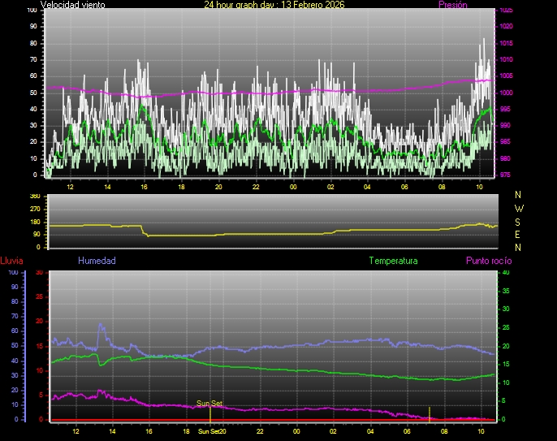Click the 'W' compass direction letter
Screen dimensions: 557x441
click(x=519, y=208)
